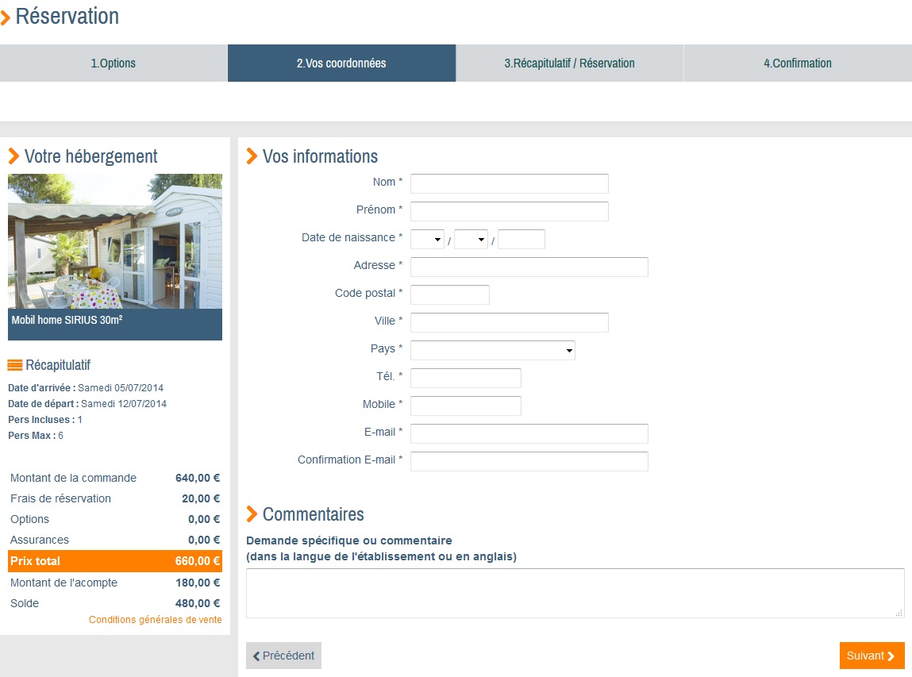Click the Date d'arrivée Samedi 05/07/2014 text

click(x=86, y=388)
